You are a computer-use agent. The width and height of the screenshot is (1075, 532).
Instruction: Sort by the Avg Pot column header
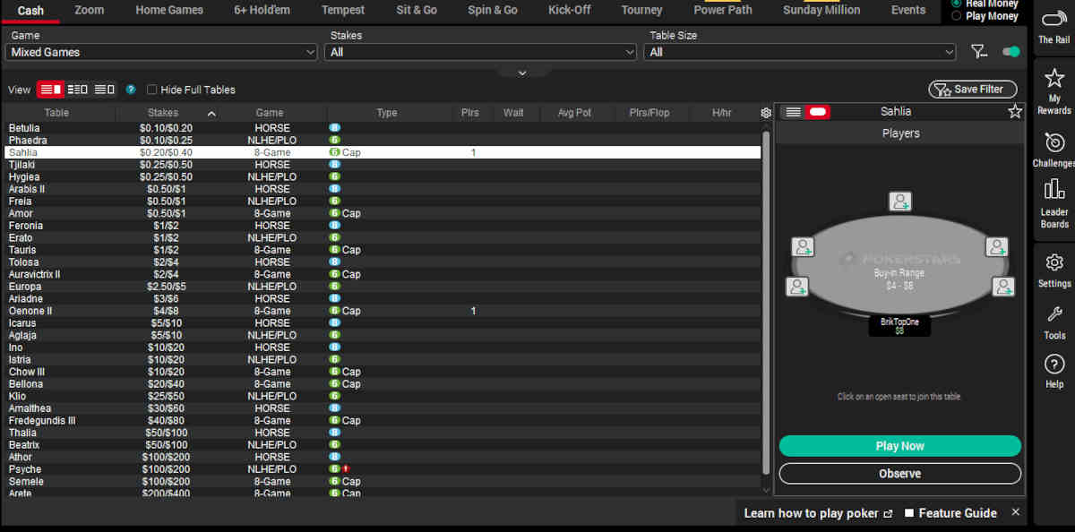575,113
